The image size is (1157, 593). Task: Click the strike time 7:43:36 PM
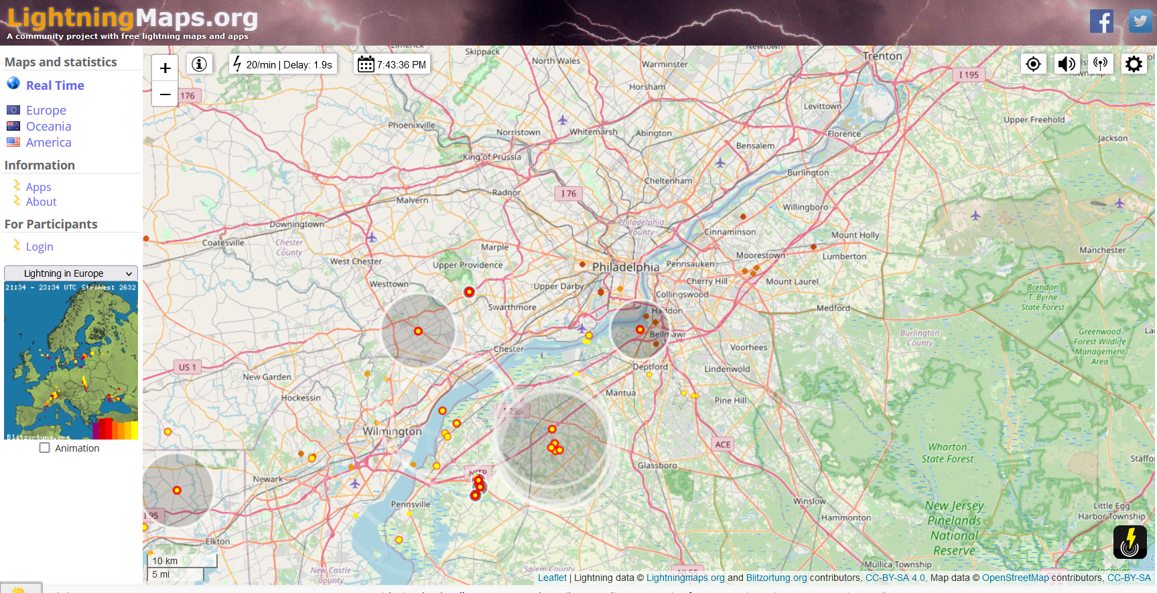pos(401,65)
